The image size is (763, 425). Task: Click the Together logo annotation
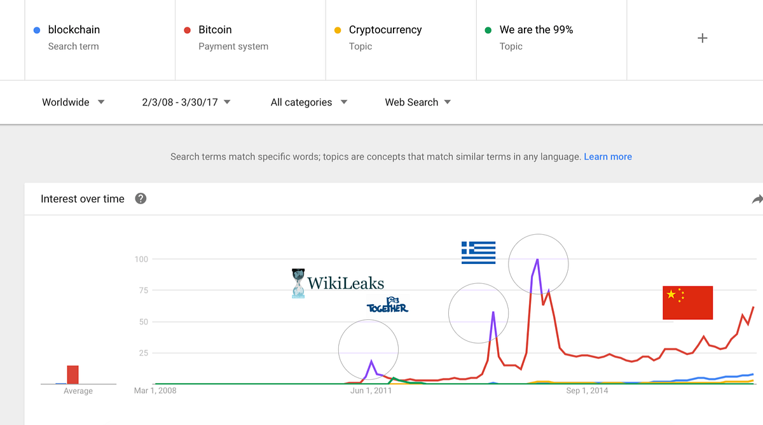387,306
